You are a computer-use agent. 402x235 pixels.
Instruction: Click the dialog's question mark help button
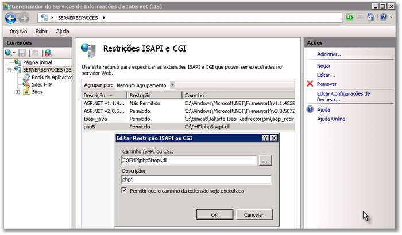coord(265,138)
